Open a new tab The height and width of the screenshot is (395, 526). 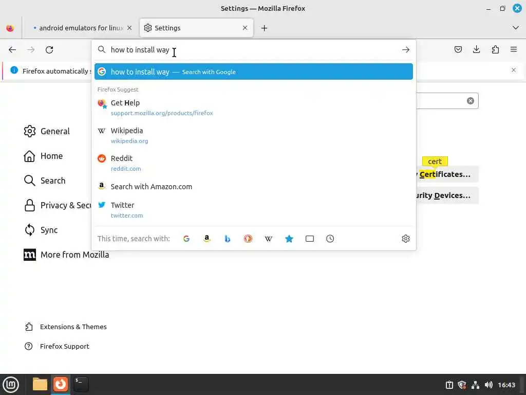(265, 28)
